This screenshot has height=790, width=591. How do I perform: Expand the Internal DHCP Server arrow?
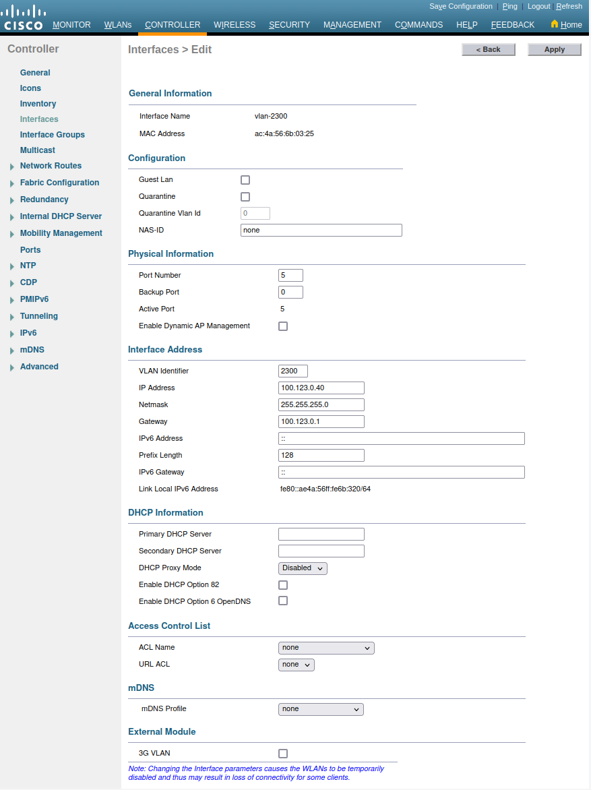(x=12, y=217)
